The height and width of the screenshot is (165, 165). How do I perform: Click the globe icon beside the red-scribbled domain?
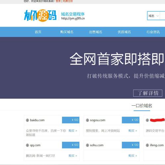click(x=147, y=120)
